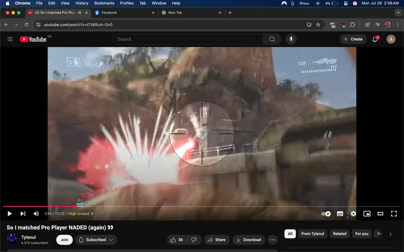This screenshot has height=252, width=404.
Task: Open Chrome profile avatar
Action: [388, 25]
